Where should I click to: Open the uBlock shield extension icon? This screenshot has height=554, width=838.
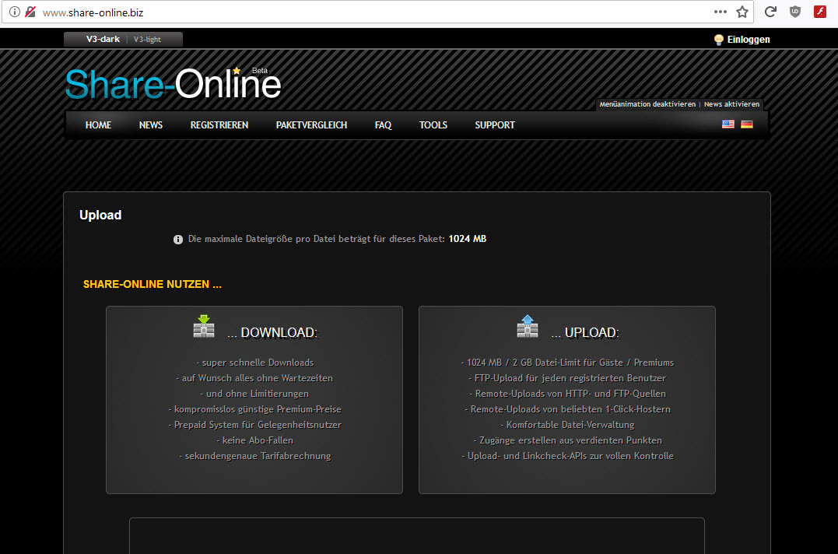point(794,12)
